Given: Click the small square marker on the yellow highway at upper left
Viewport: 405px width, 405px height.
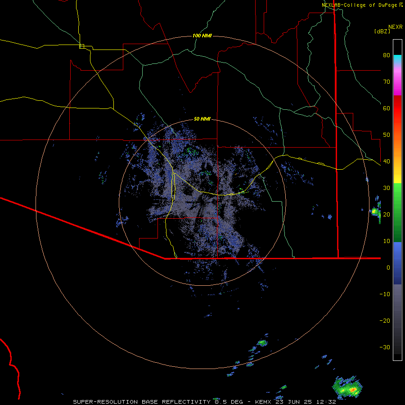Looking at the screenshot, I should click(x=81, y=46).
